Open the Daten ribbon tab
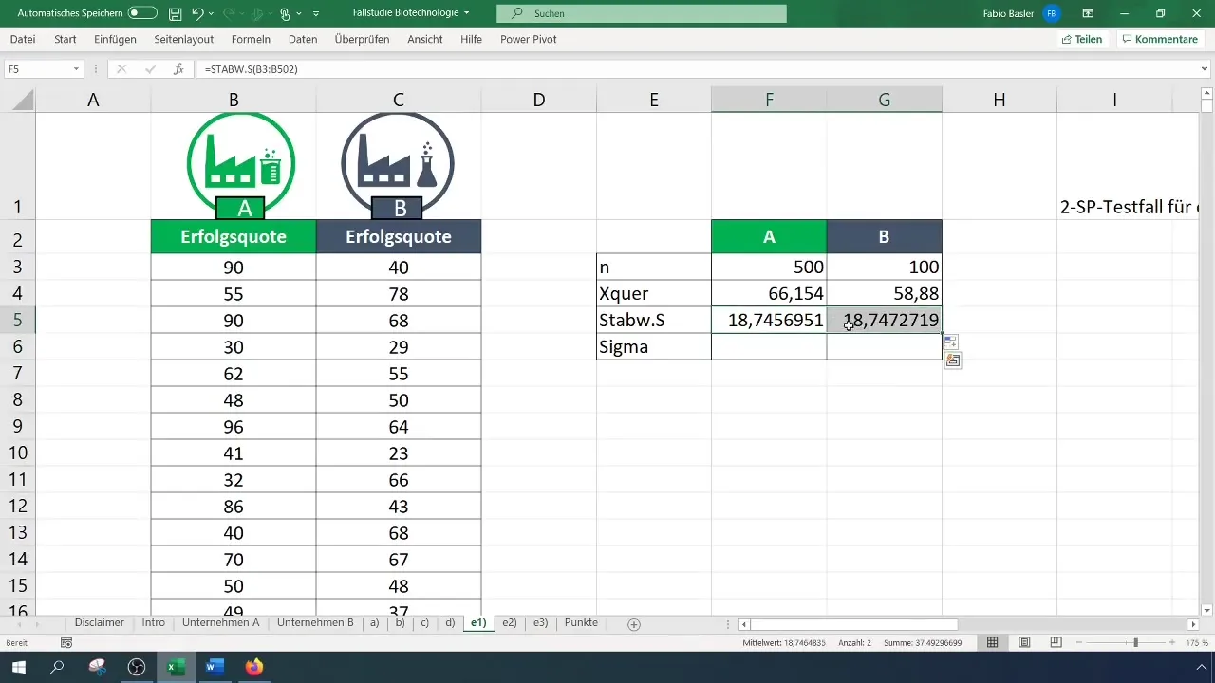 [303, 39]
